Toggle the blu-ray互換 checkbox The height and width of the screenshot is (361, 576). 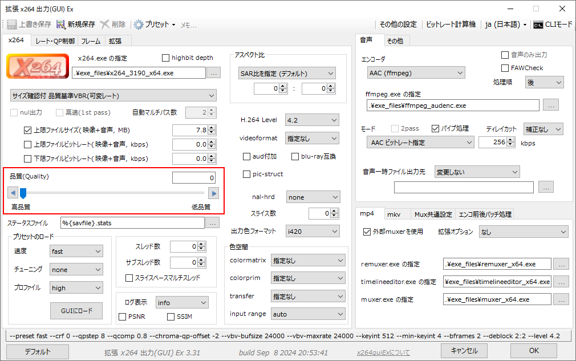click(x=296, y=156)
